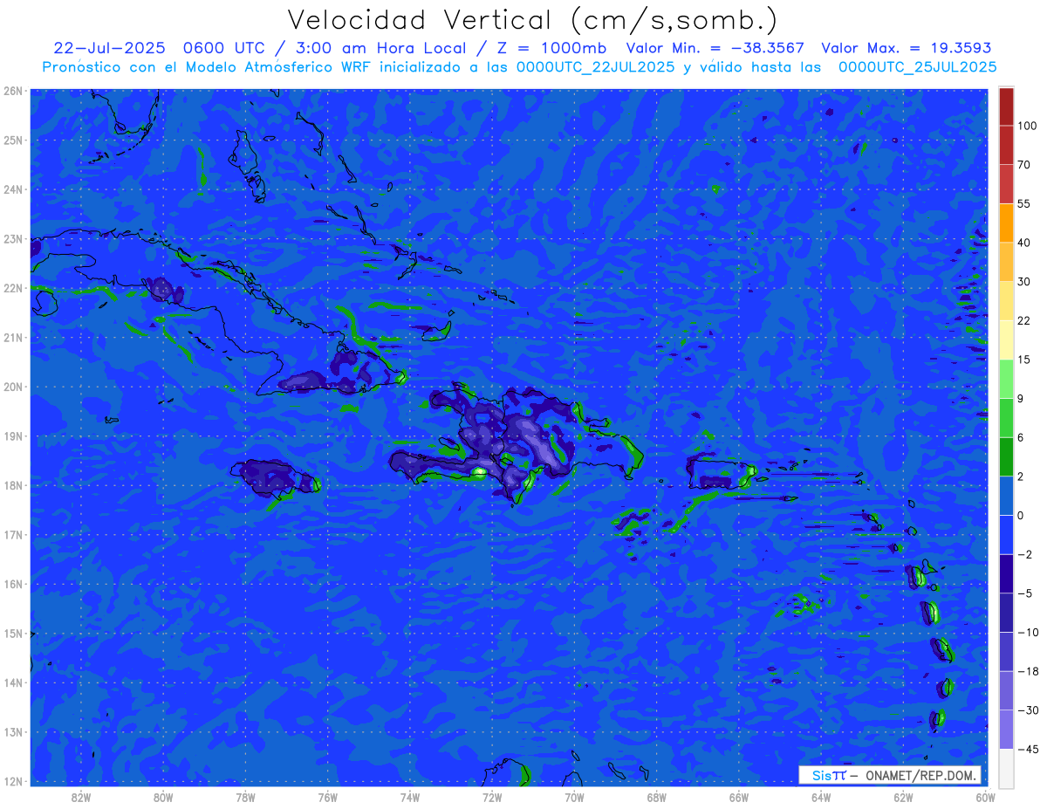
Task: Click the latitude label '19N'
Action: click(x=13, y=436)
